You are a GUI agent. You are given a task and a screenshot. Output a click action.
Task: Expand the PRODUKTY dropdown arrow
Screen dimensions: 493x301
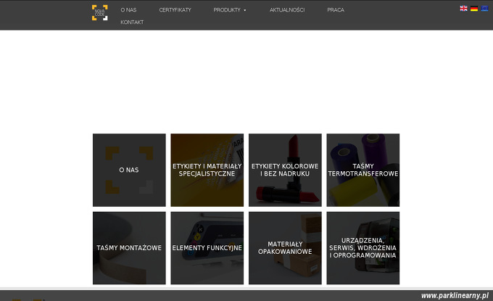[x=245, y=10]
